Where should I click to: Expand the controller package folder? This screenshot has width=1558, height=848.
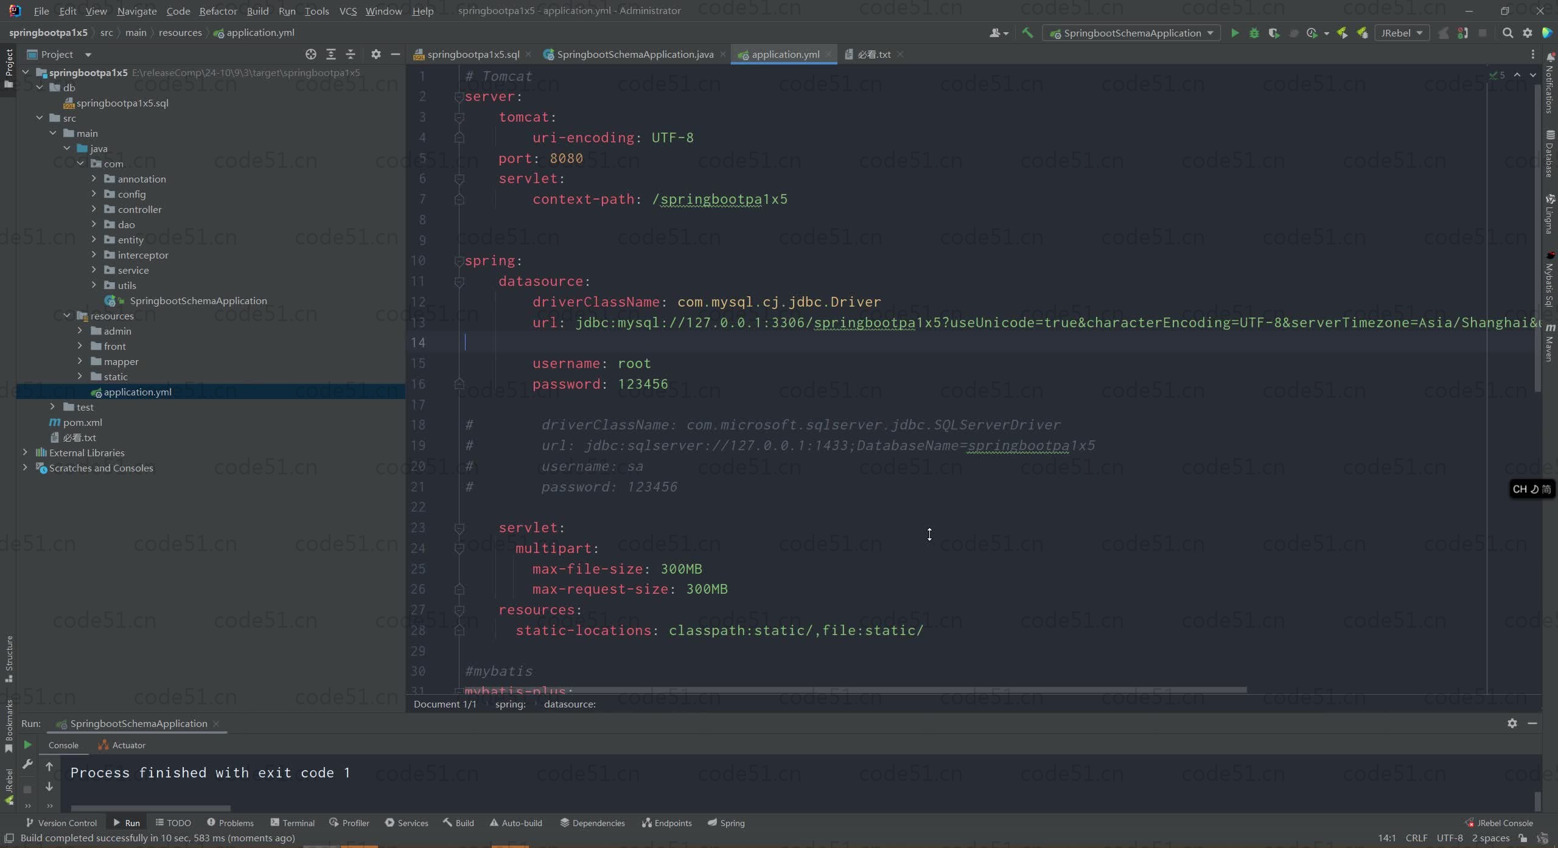coord(94,209)
